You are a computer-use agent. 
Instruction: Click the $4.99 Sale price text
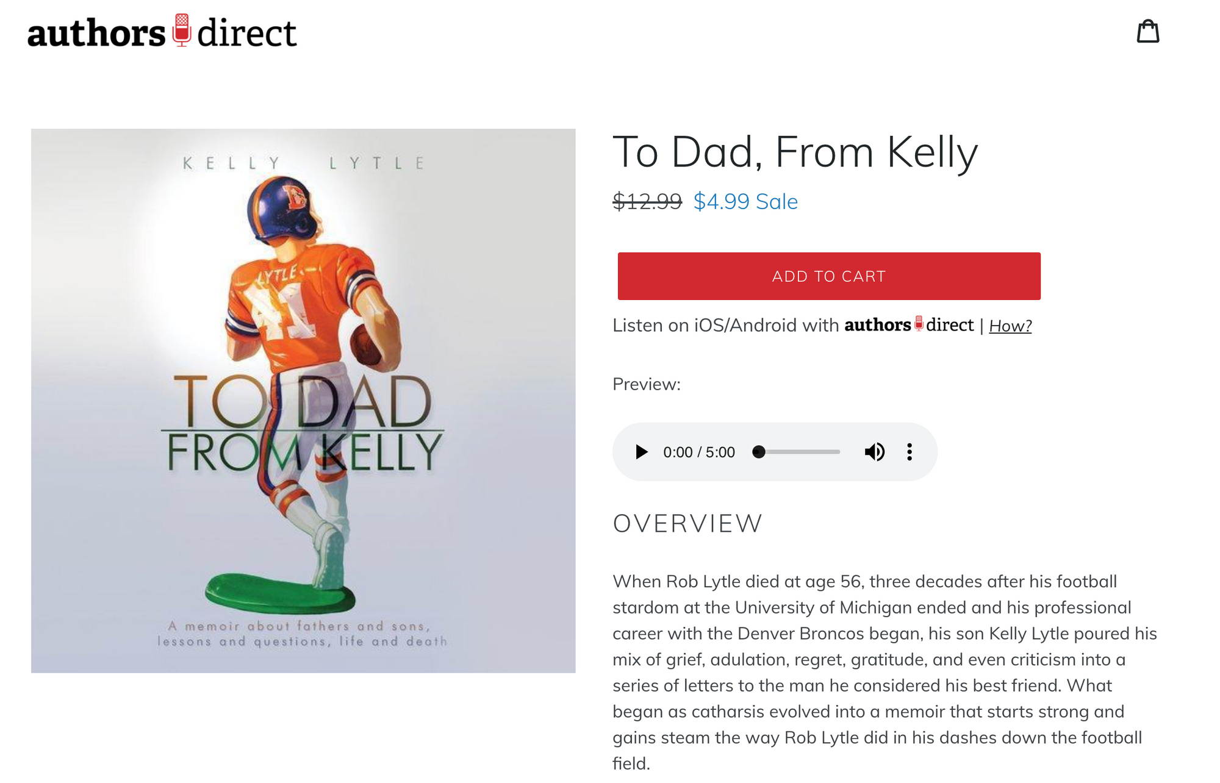pyautogui.click(x=745, y=201)
